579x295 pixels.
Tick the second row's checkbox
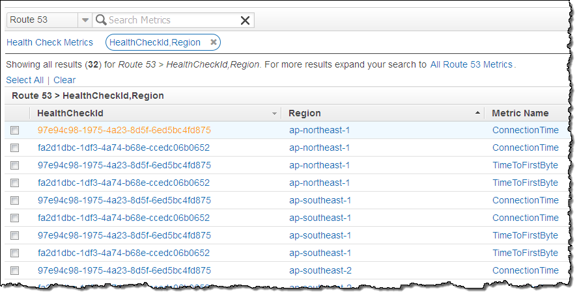(15, 147)
